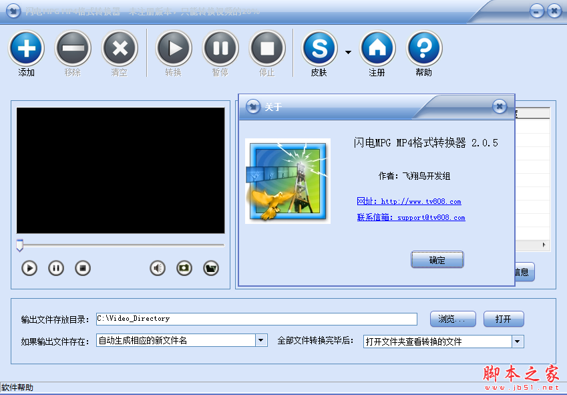Confirm the About dialog with 确定

[x=437, y=260]
